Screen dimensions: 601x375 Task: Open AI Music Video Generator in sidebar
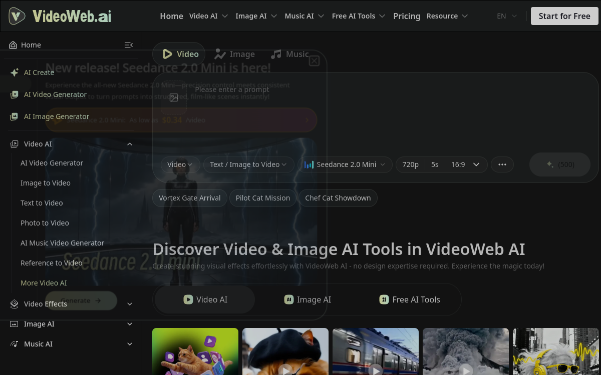pos(63,243)
